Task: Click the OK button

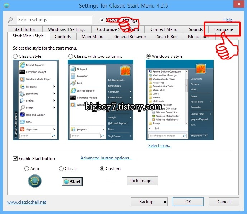Action: pos(188,202)
